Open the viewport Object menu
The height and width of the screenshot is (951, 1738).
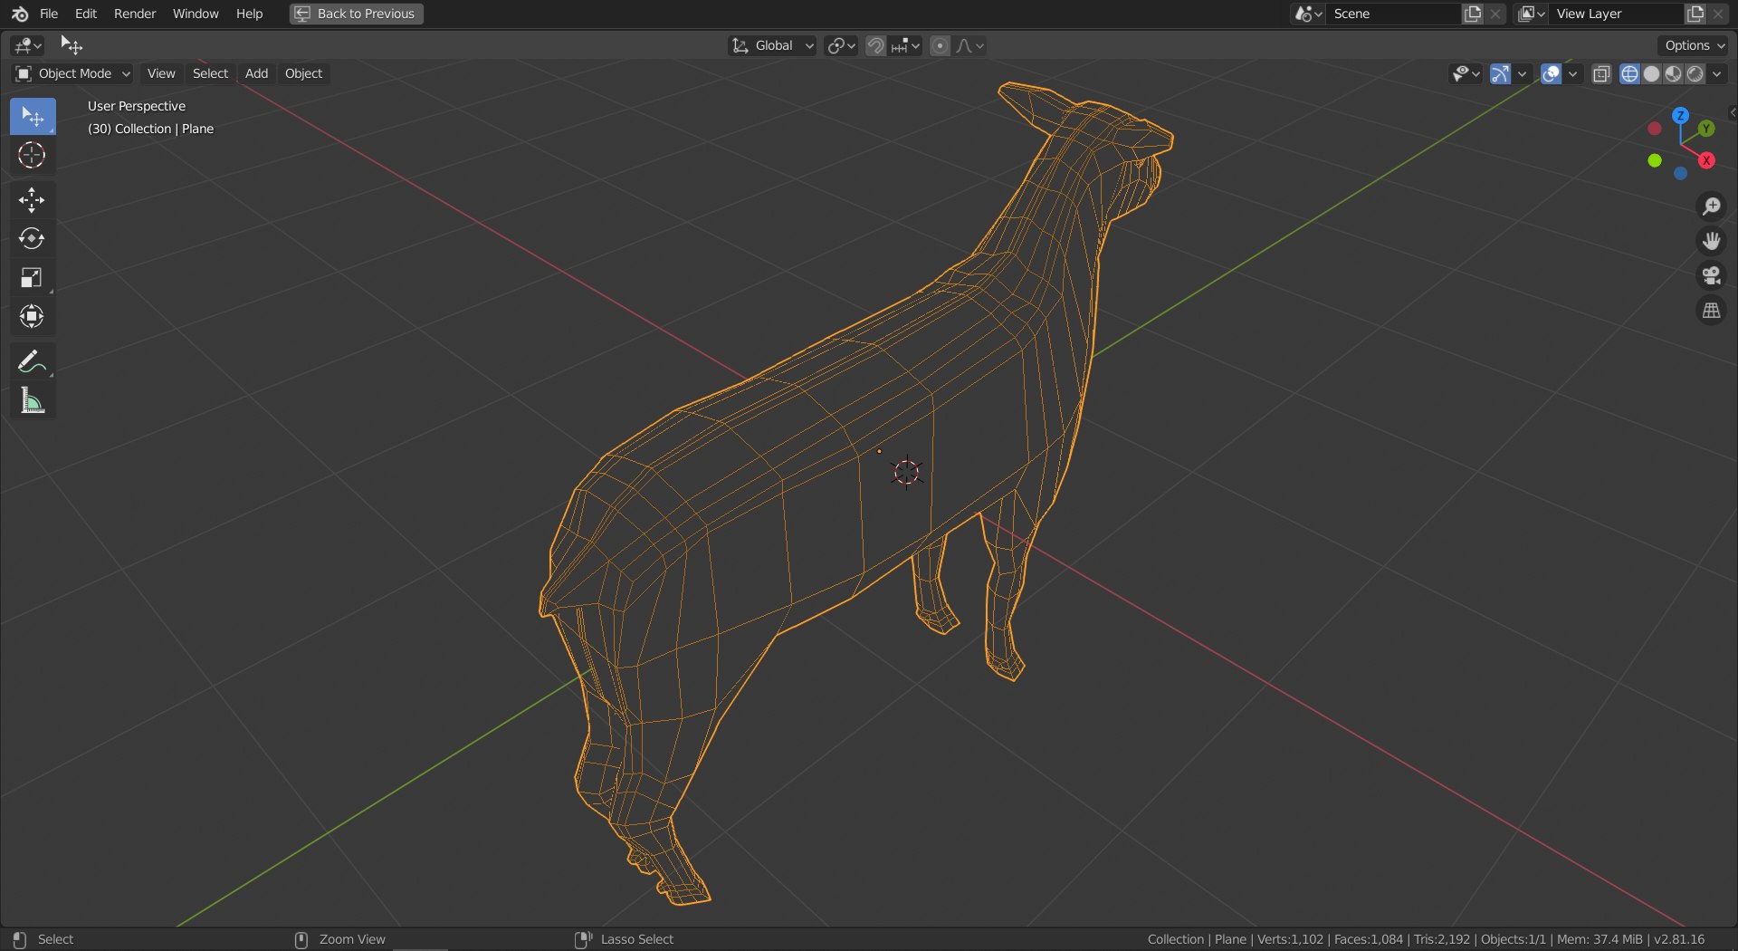[x=303, y=73]
